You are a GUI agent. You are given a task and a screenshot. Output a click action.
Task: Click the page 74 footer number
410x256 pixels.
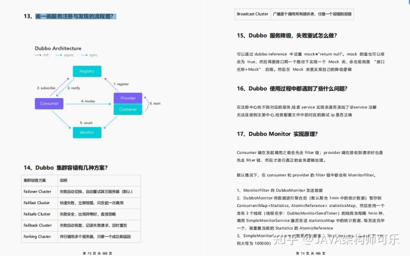coord(311,253)
